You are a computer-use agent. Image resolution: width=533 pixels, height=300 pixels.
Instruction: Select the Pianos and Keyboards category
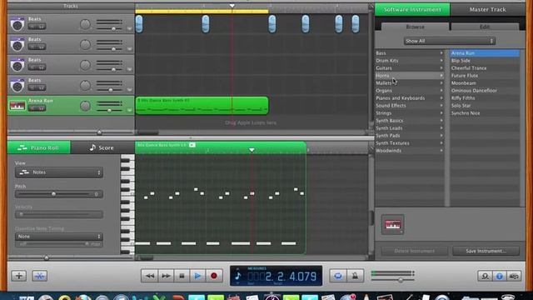pos(409,98)
